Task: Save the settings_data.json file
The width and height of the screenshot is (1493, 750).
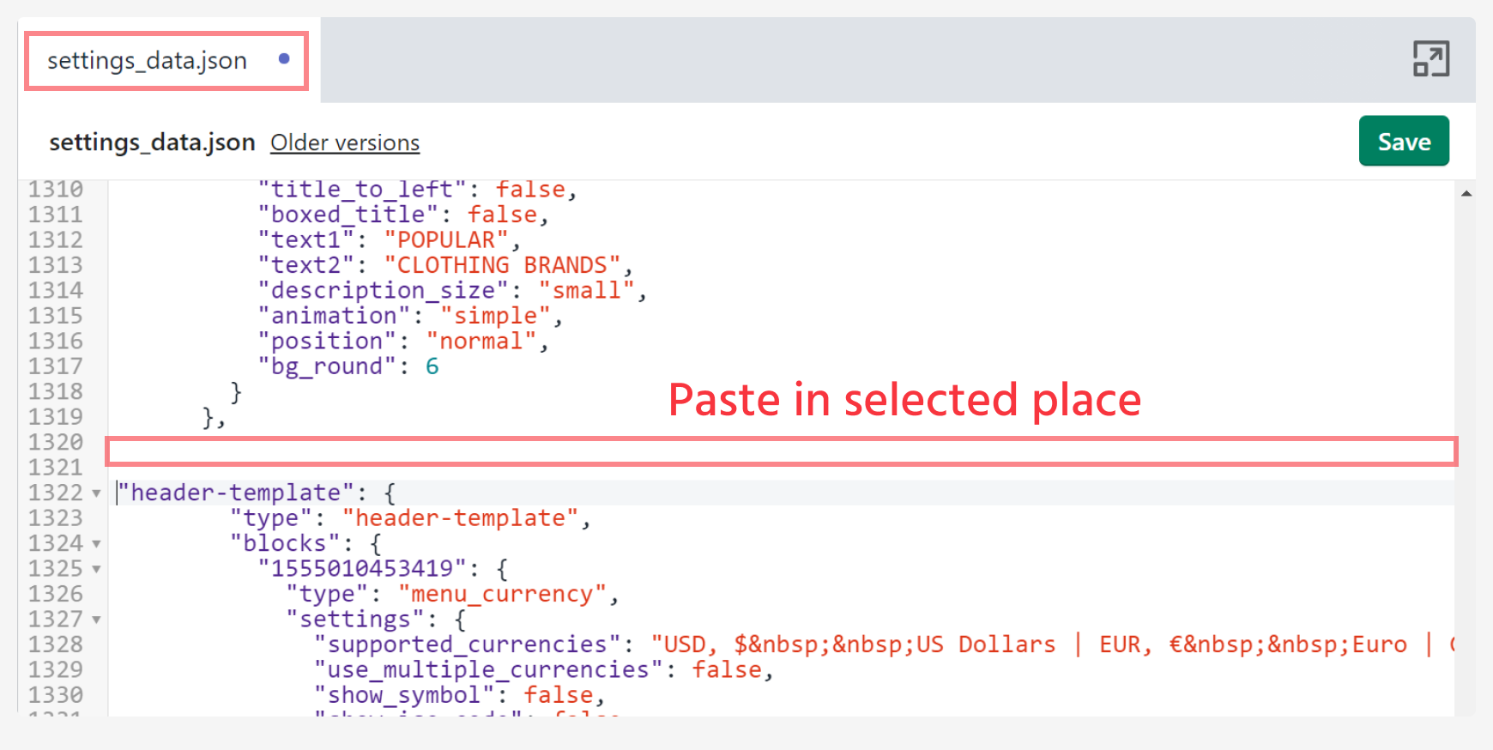Action: click(x=1403, y=142)
